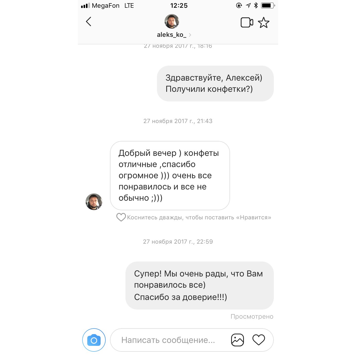The width and height of the screenshot is (356, 356).
Task: Select the 'Добрый вечер' reply bubble
Action: point(170,176)
